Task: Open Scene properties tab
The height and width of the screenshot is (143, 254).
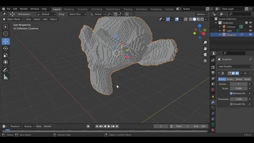Action: click(x=213, y=84)
